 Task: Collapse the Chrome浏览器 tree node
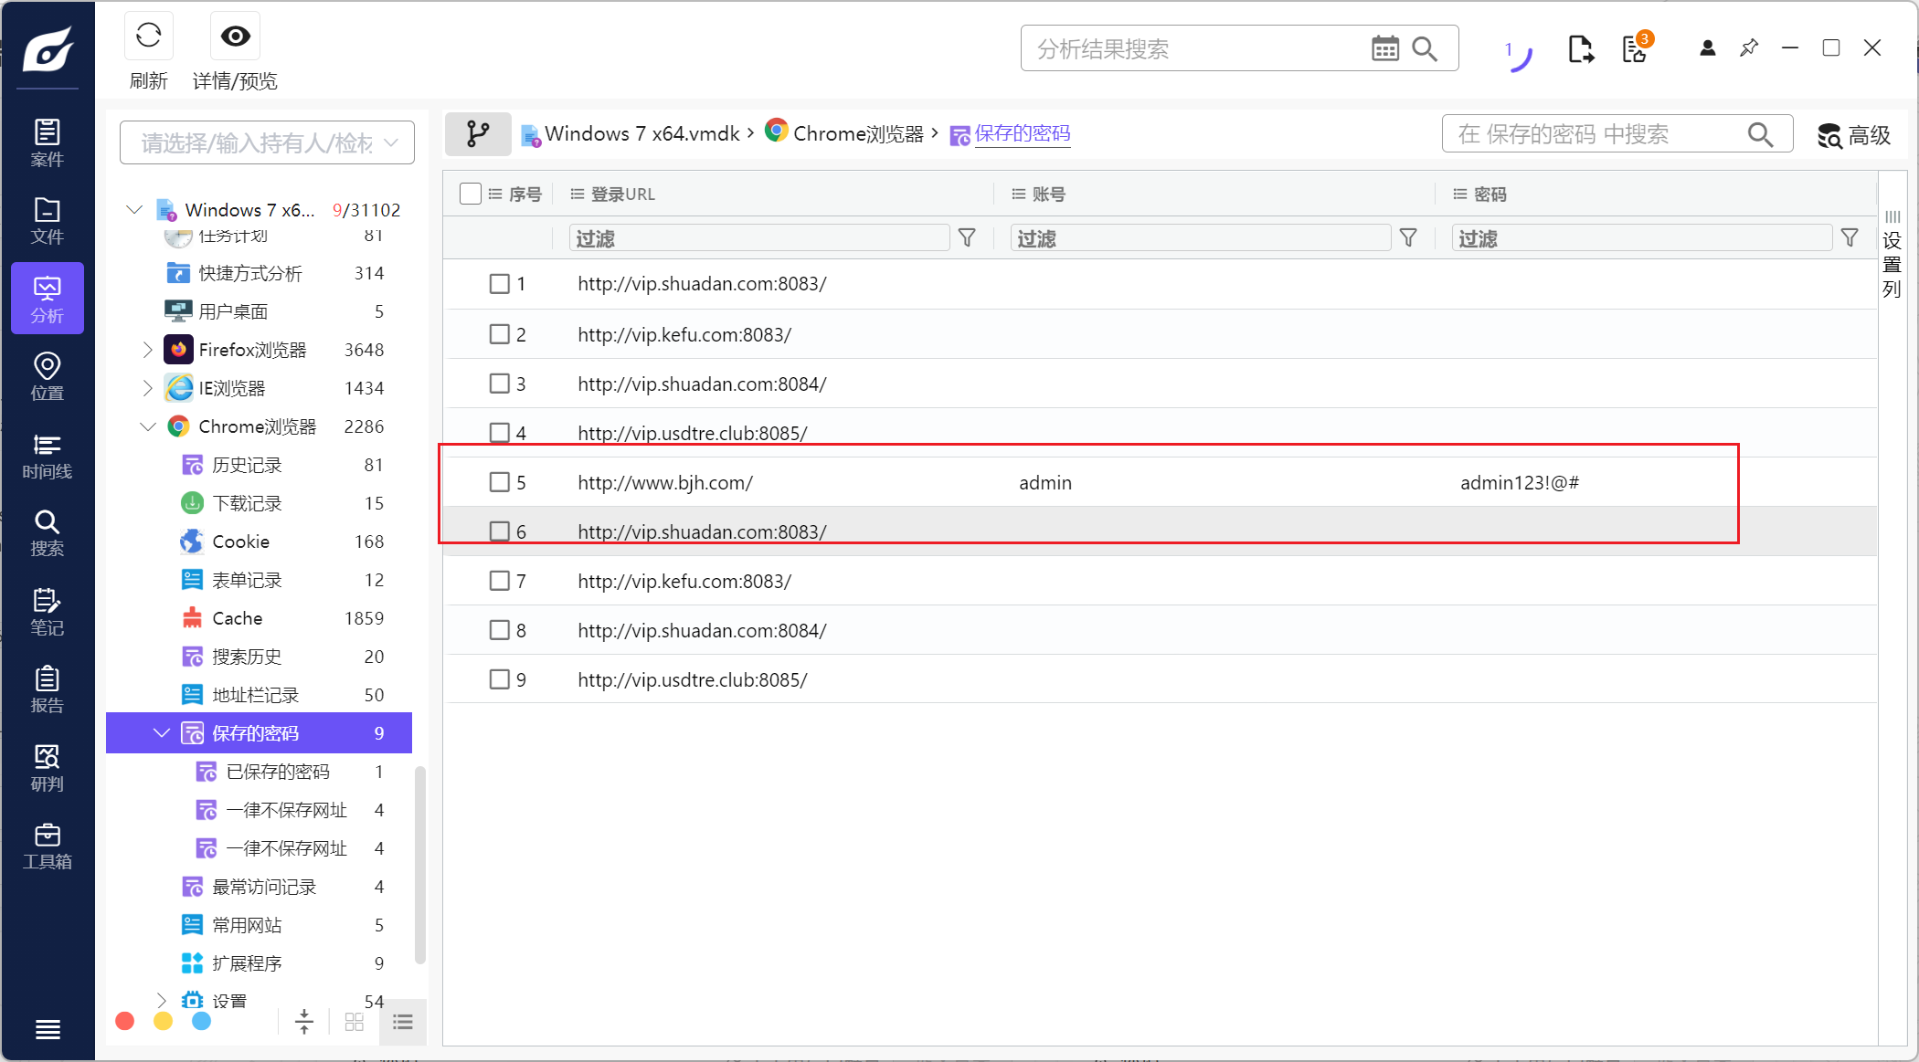pos(148,426)
